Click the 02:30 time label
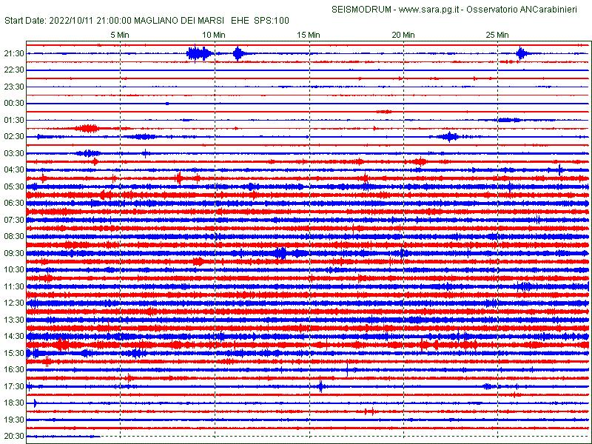The image size is (592, 444). pos(14,136)
